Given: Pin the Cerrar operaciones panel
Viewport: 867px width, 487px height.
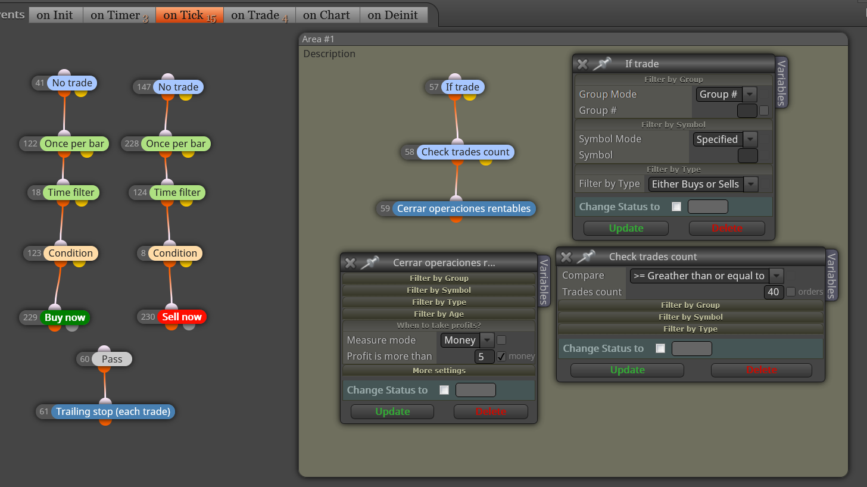Looking at the screenshot, I should (x=370, y=263).
